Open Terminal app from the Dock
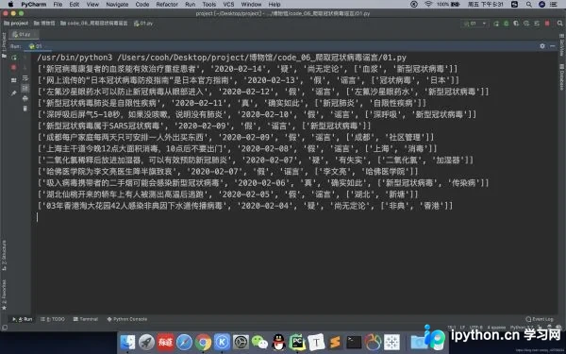Screen dimensions: 566x354 click(354, 342)
